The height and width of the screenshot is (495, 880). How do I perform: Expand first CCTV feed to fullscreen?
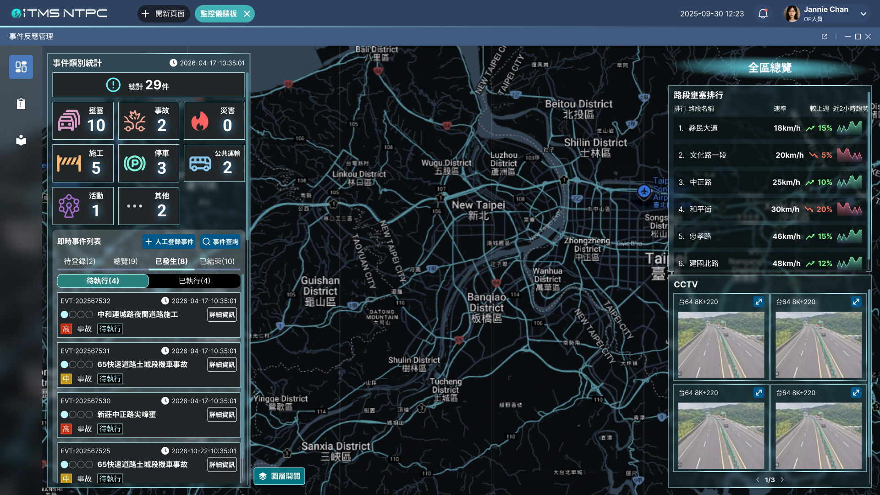[759, 302]
